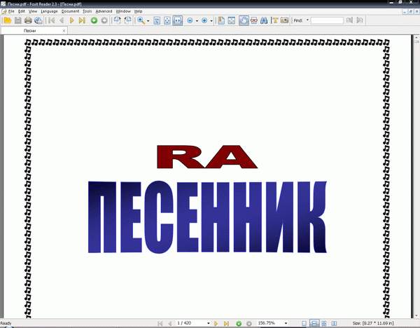Viewport: 420px width, 328px height.
Task: Go to last page using toolbar arrow
Action: tap(82, 21)
